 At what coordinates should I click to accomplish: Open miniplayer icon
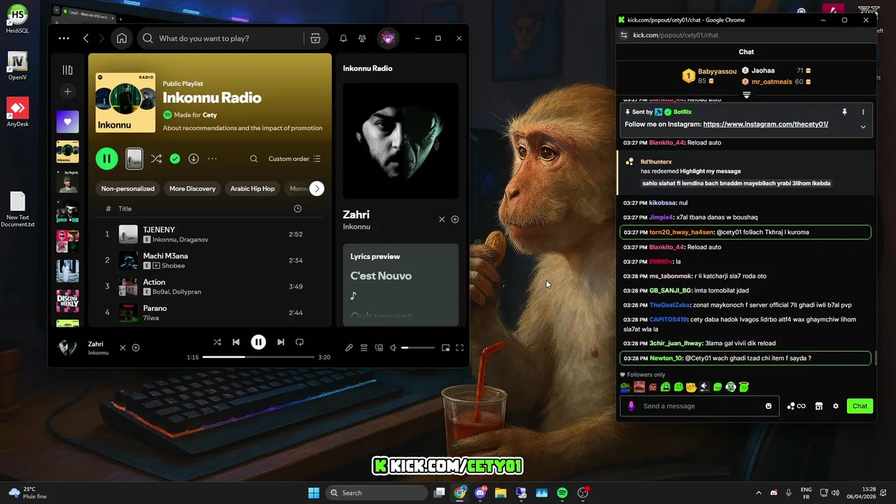tap(445, 347)
